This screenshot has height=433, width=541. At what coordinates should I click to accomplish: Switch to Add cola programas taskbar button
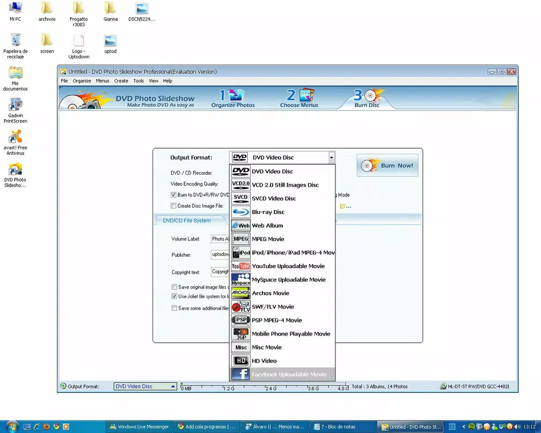coord(206,427)
